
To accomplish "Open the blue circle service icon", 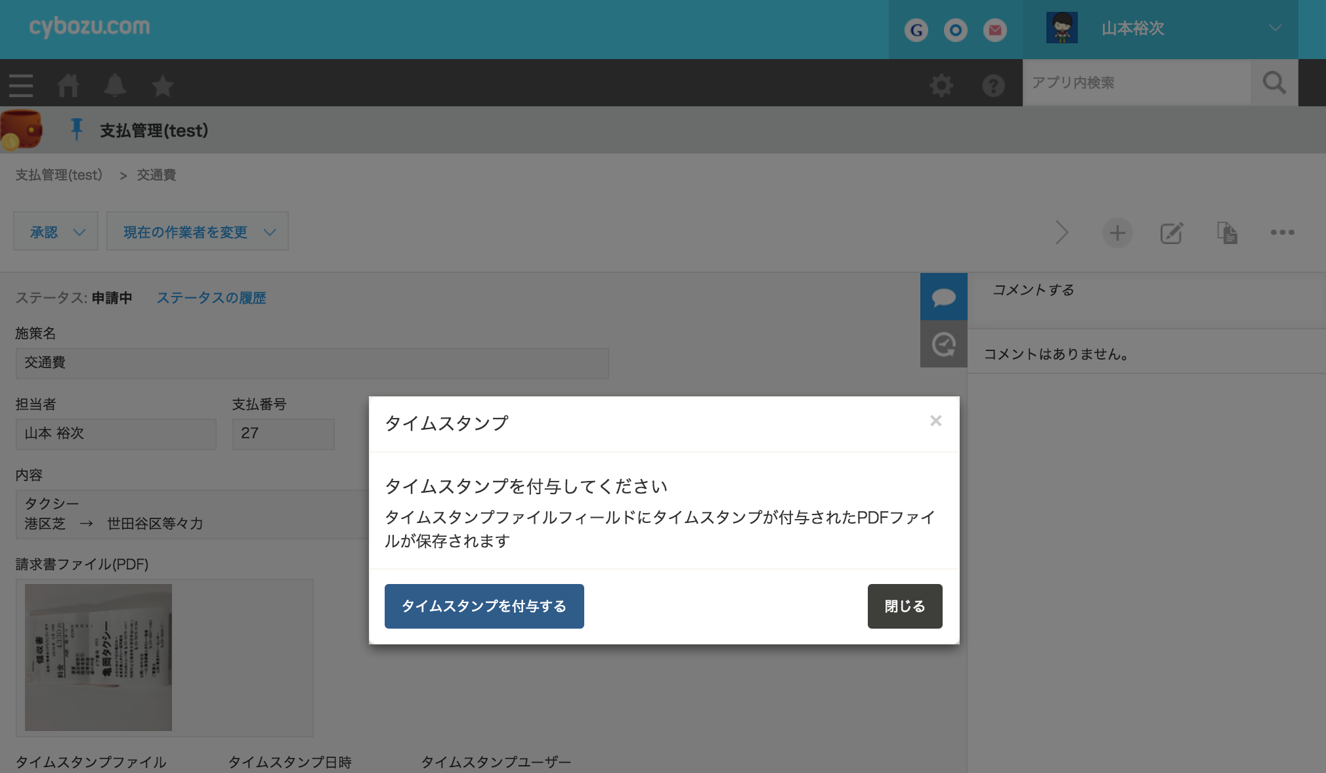I will point(956,30).
